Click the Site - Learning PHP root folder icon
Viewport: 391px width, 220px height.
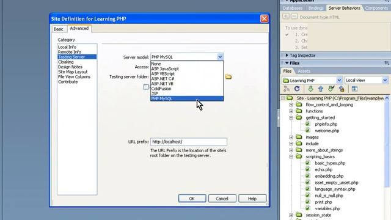(x=290, y=98)
